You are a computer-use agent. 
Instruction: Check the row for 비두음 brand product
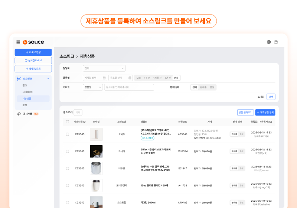(x=68, y=168)
